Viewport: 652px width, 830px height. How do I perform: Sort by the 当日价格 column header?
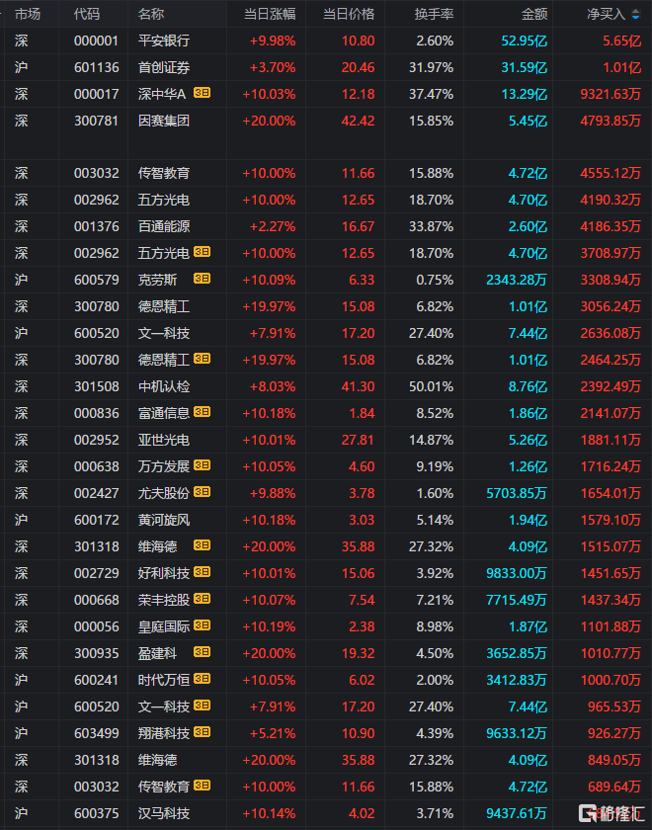(349, 14)
